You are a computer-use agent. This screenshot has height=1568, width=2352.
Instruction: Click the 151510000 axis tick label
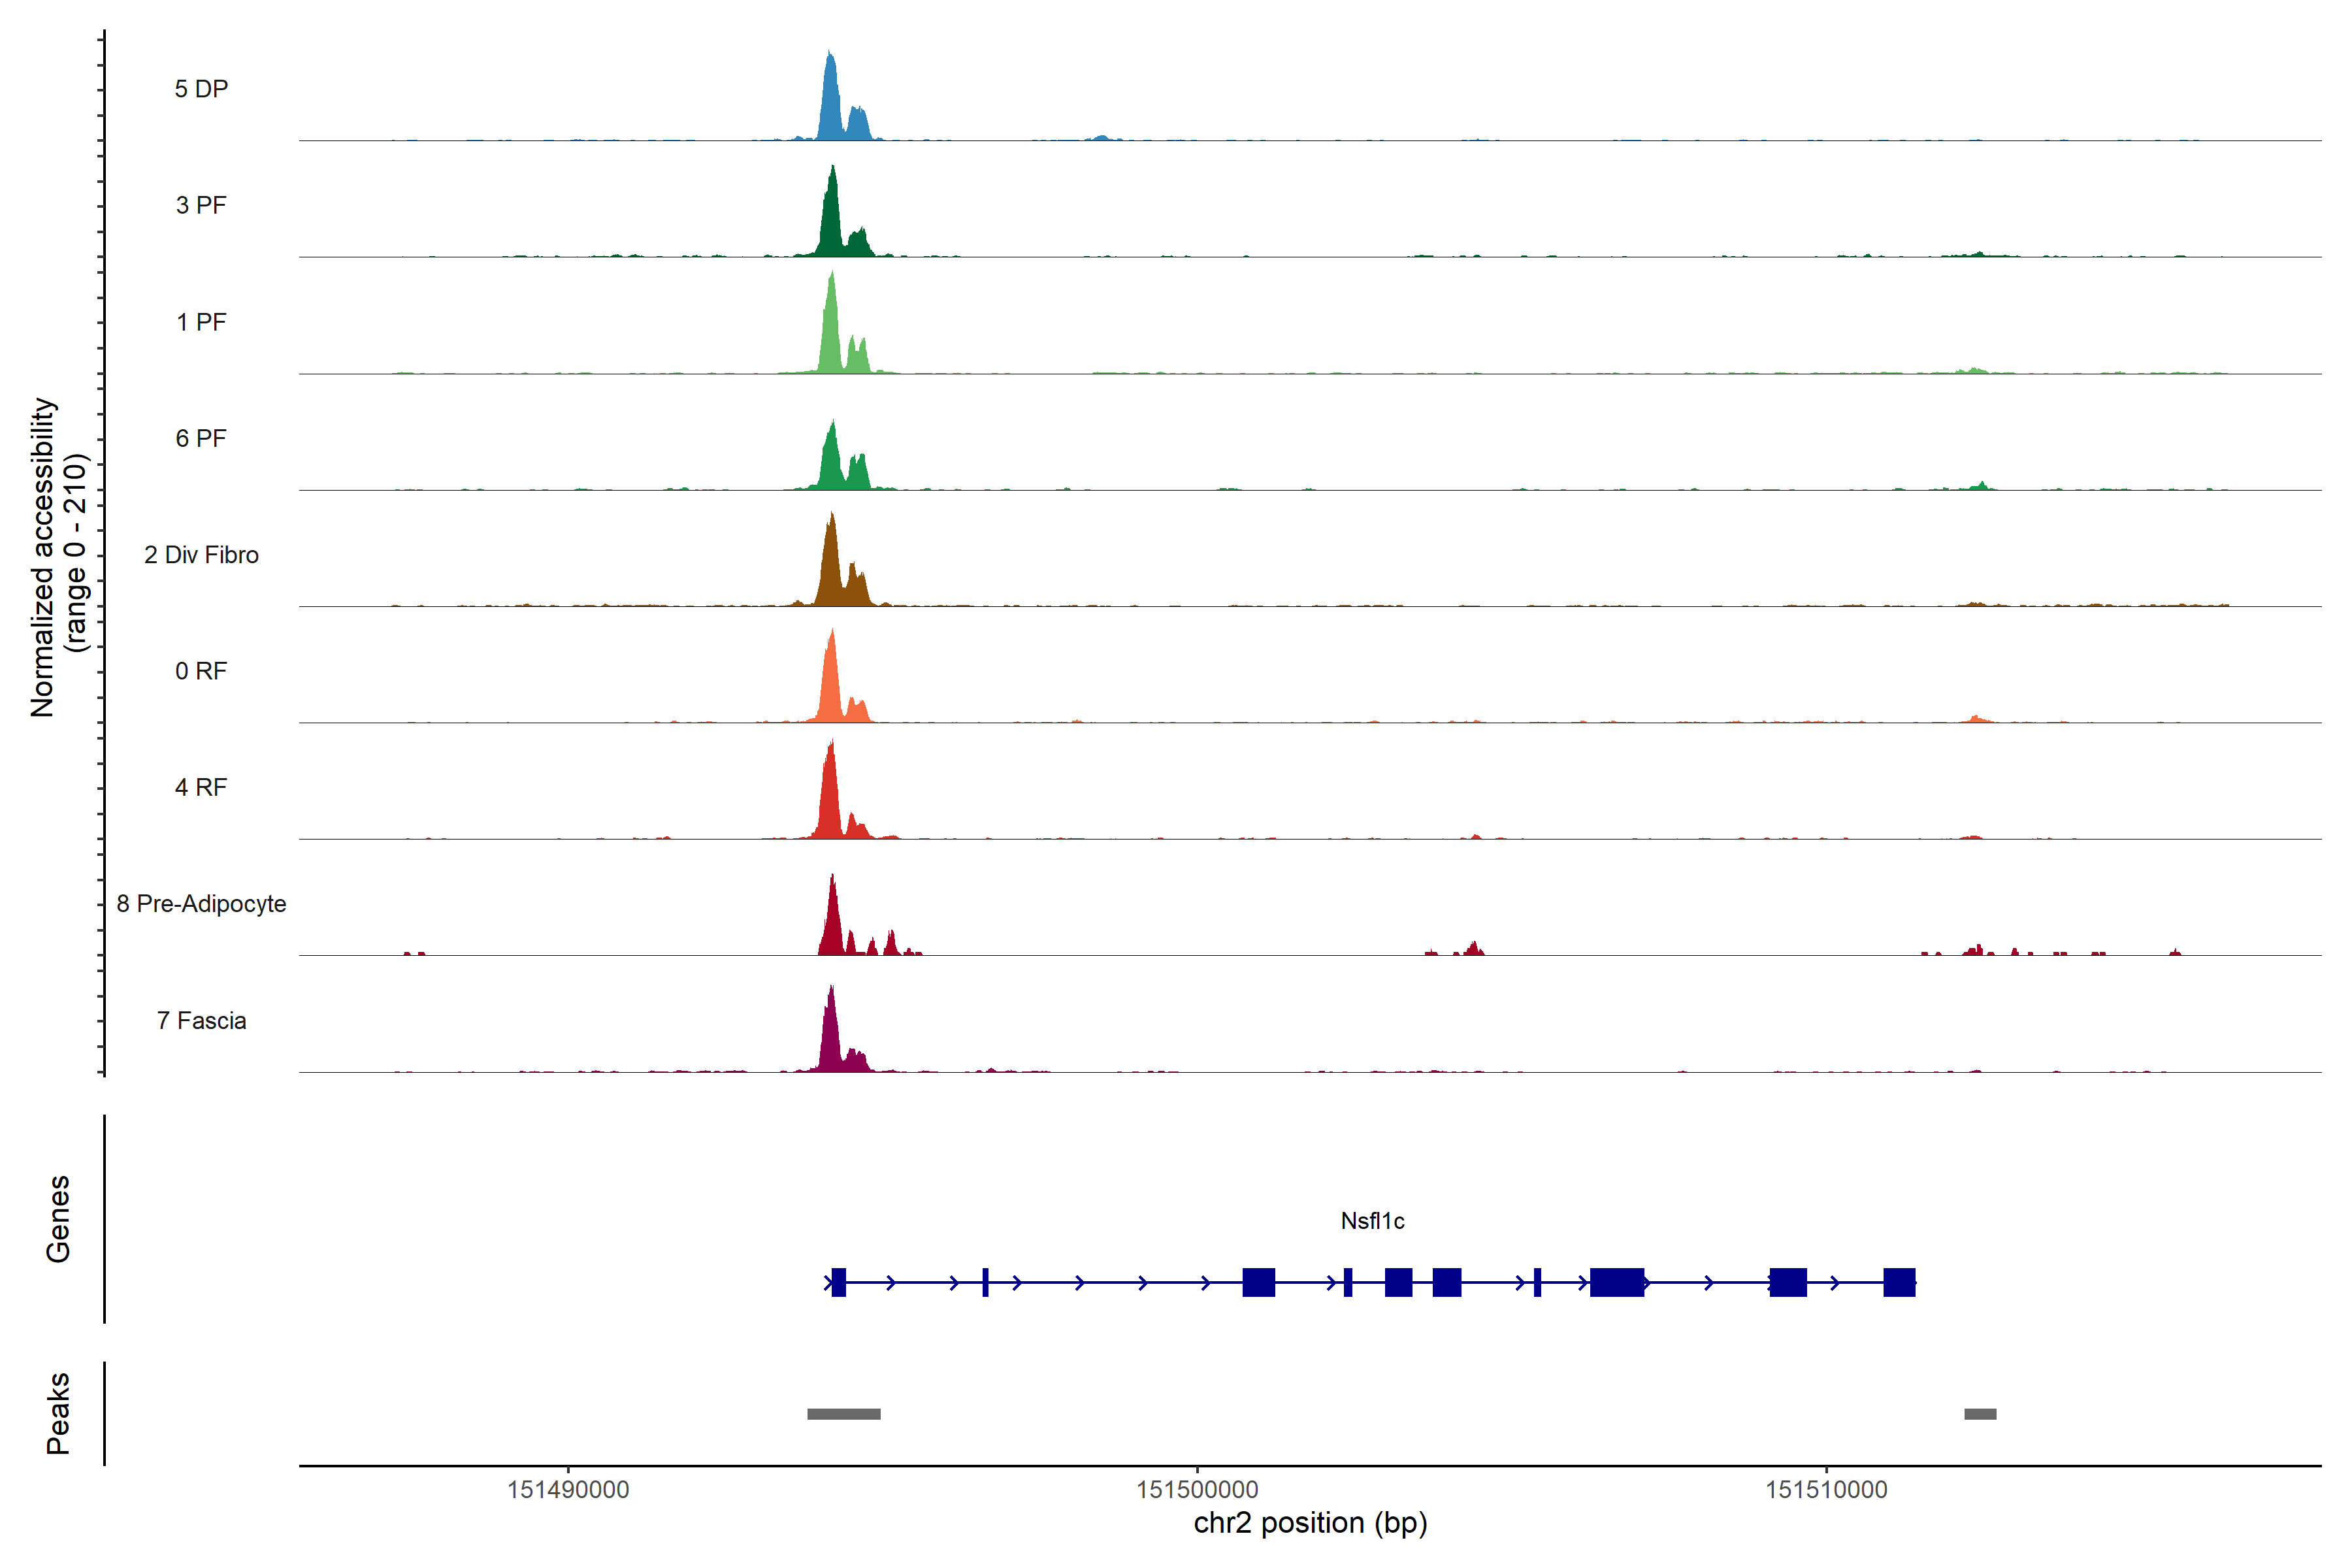point(1826,1490)
